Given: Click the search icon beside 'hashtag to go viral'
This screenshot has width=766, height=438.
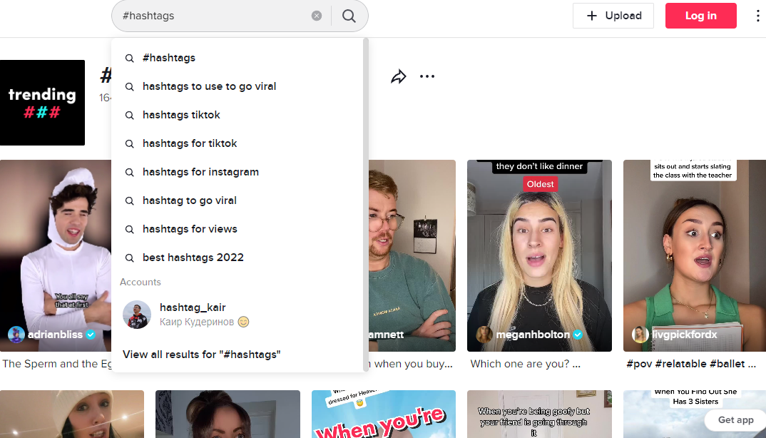Looking at the screenshot, I should point(130,201).
